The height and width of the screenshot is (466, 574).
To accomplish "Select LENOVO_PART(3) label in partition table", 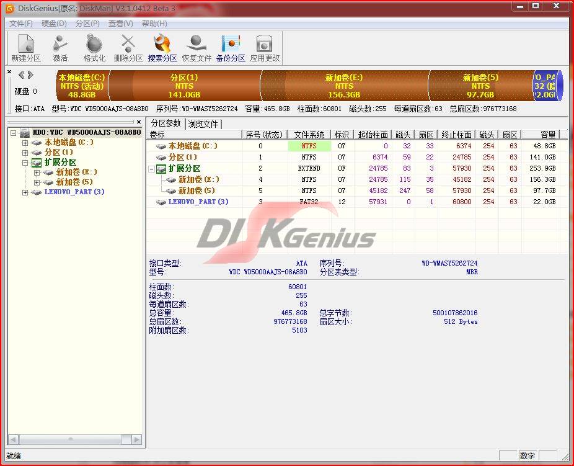I will [x=198, y=202].
